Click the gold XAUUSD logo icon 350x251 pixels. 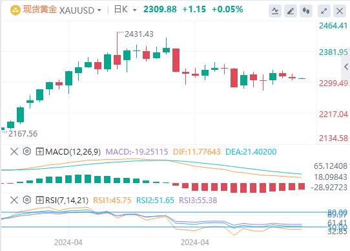[x=15, y=10]
